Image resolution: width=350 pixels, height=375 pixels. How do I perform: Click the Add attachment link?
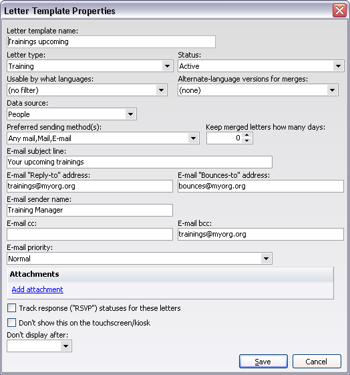tap(37, 289)
